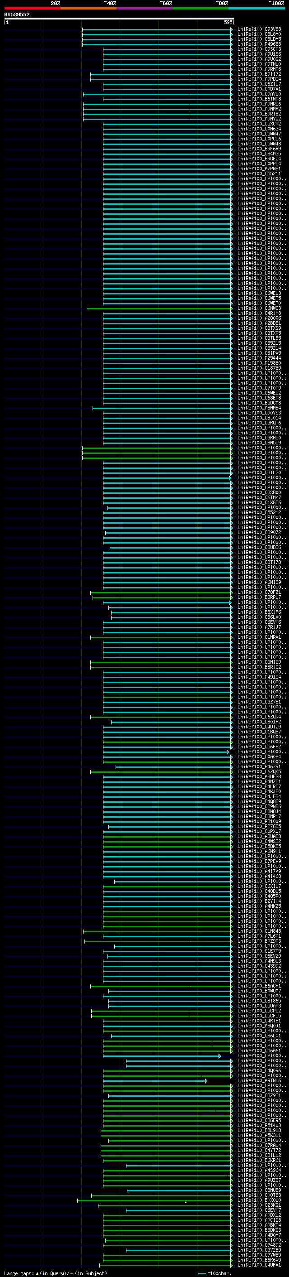Viewport: 289px width, 1277px height.
Task: Choose the UniRef100_Q6IPX5 entry
Action: [x=259, y=353]
